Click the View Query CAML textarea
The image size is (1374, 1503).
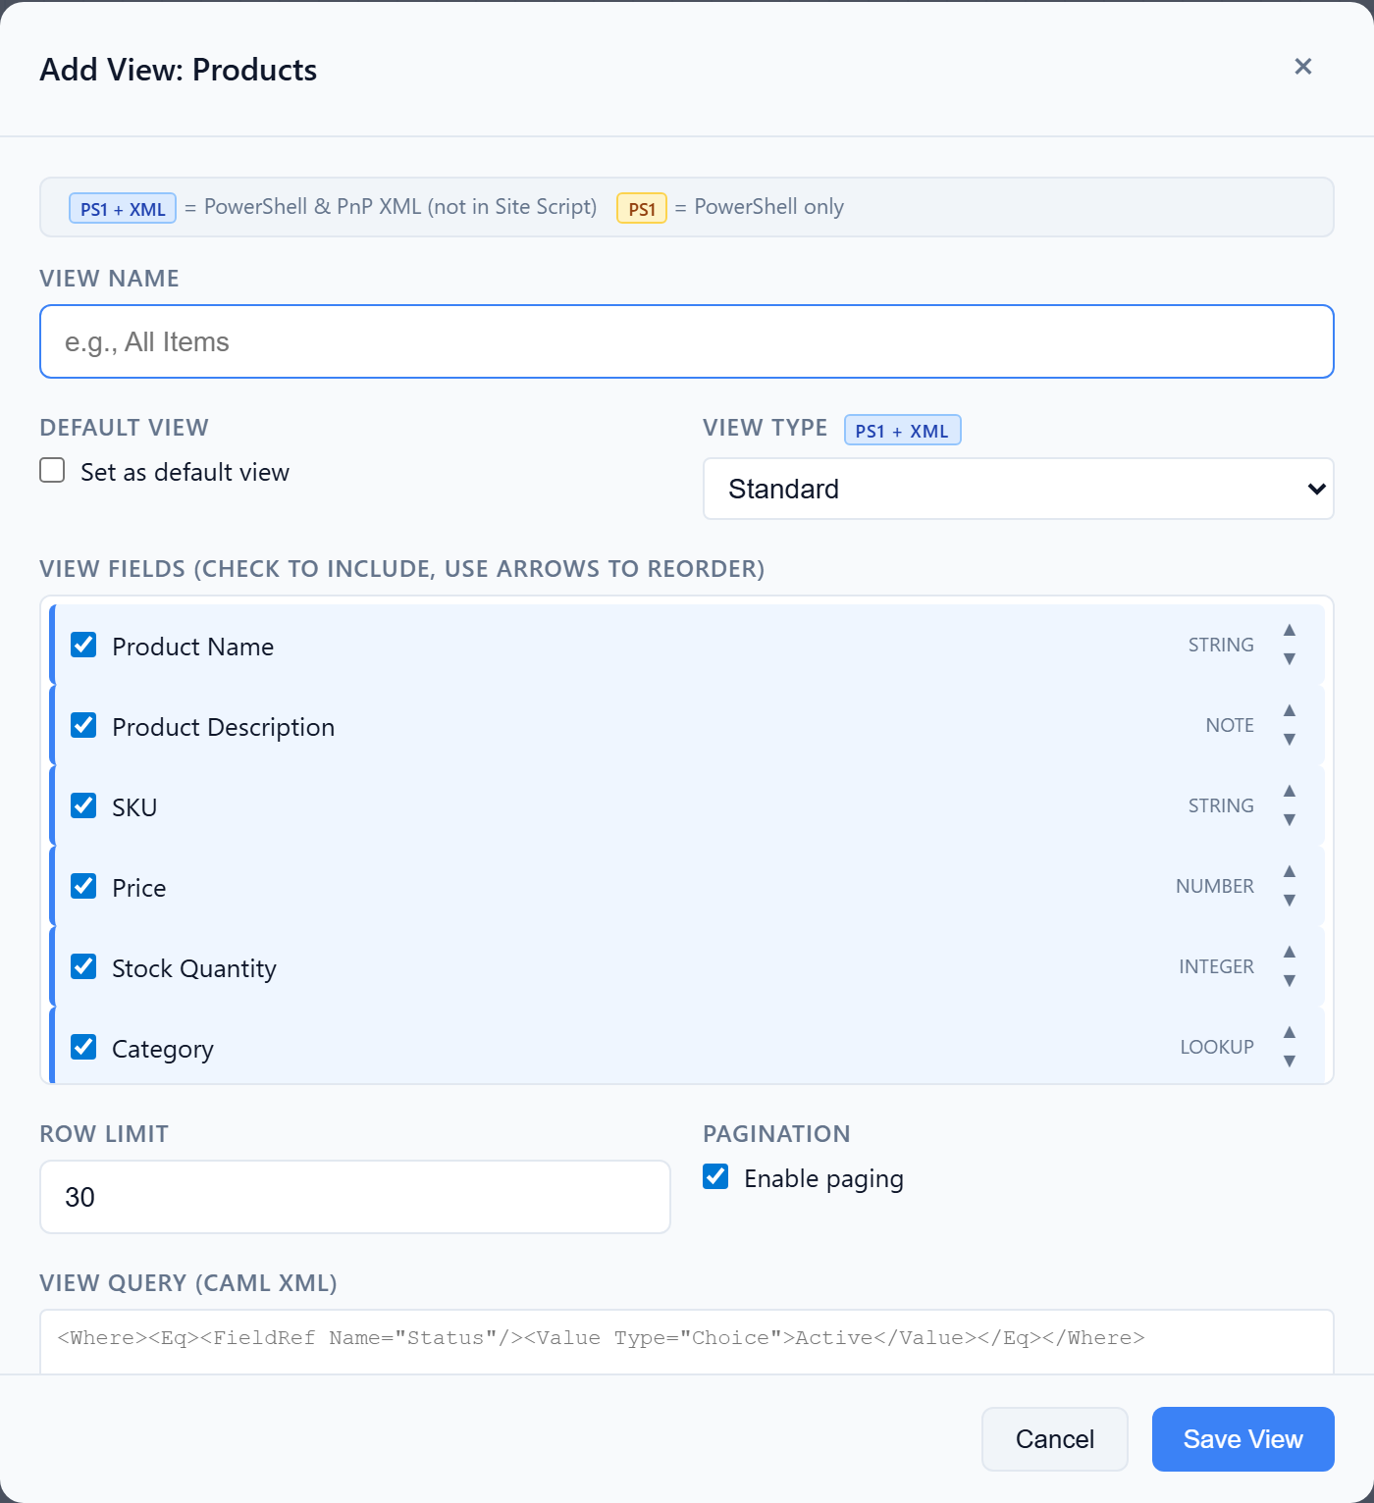click(x=687, y=1342)
